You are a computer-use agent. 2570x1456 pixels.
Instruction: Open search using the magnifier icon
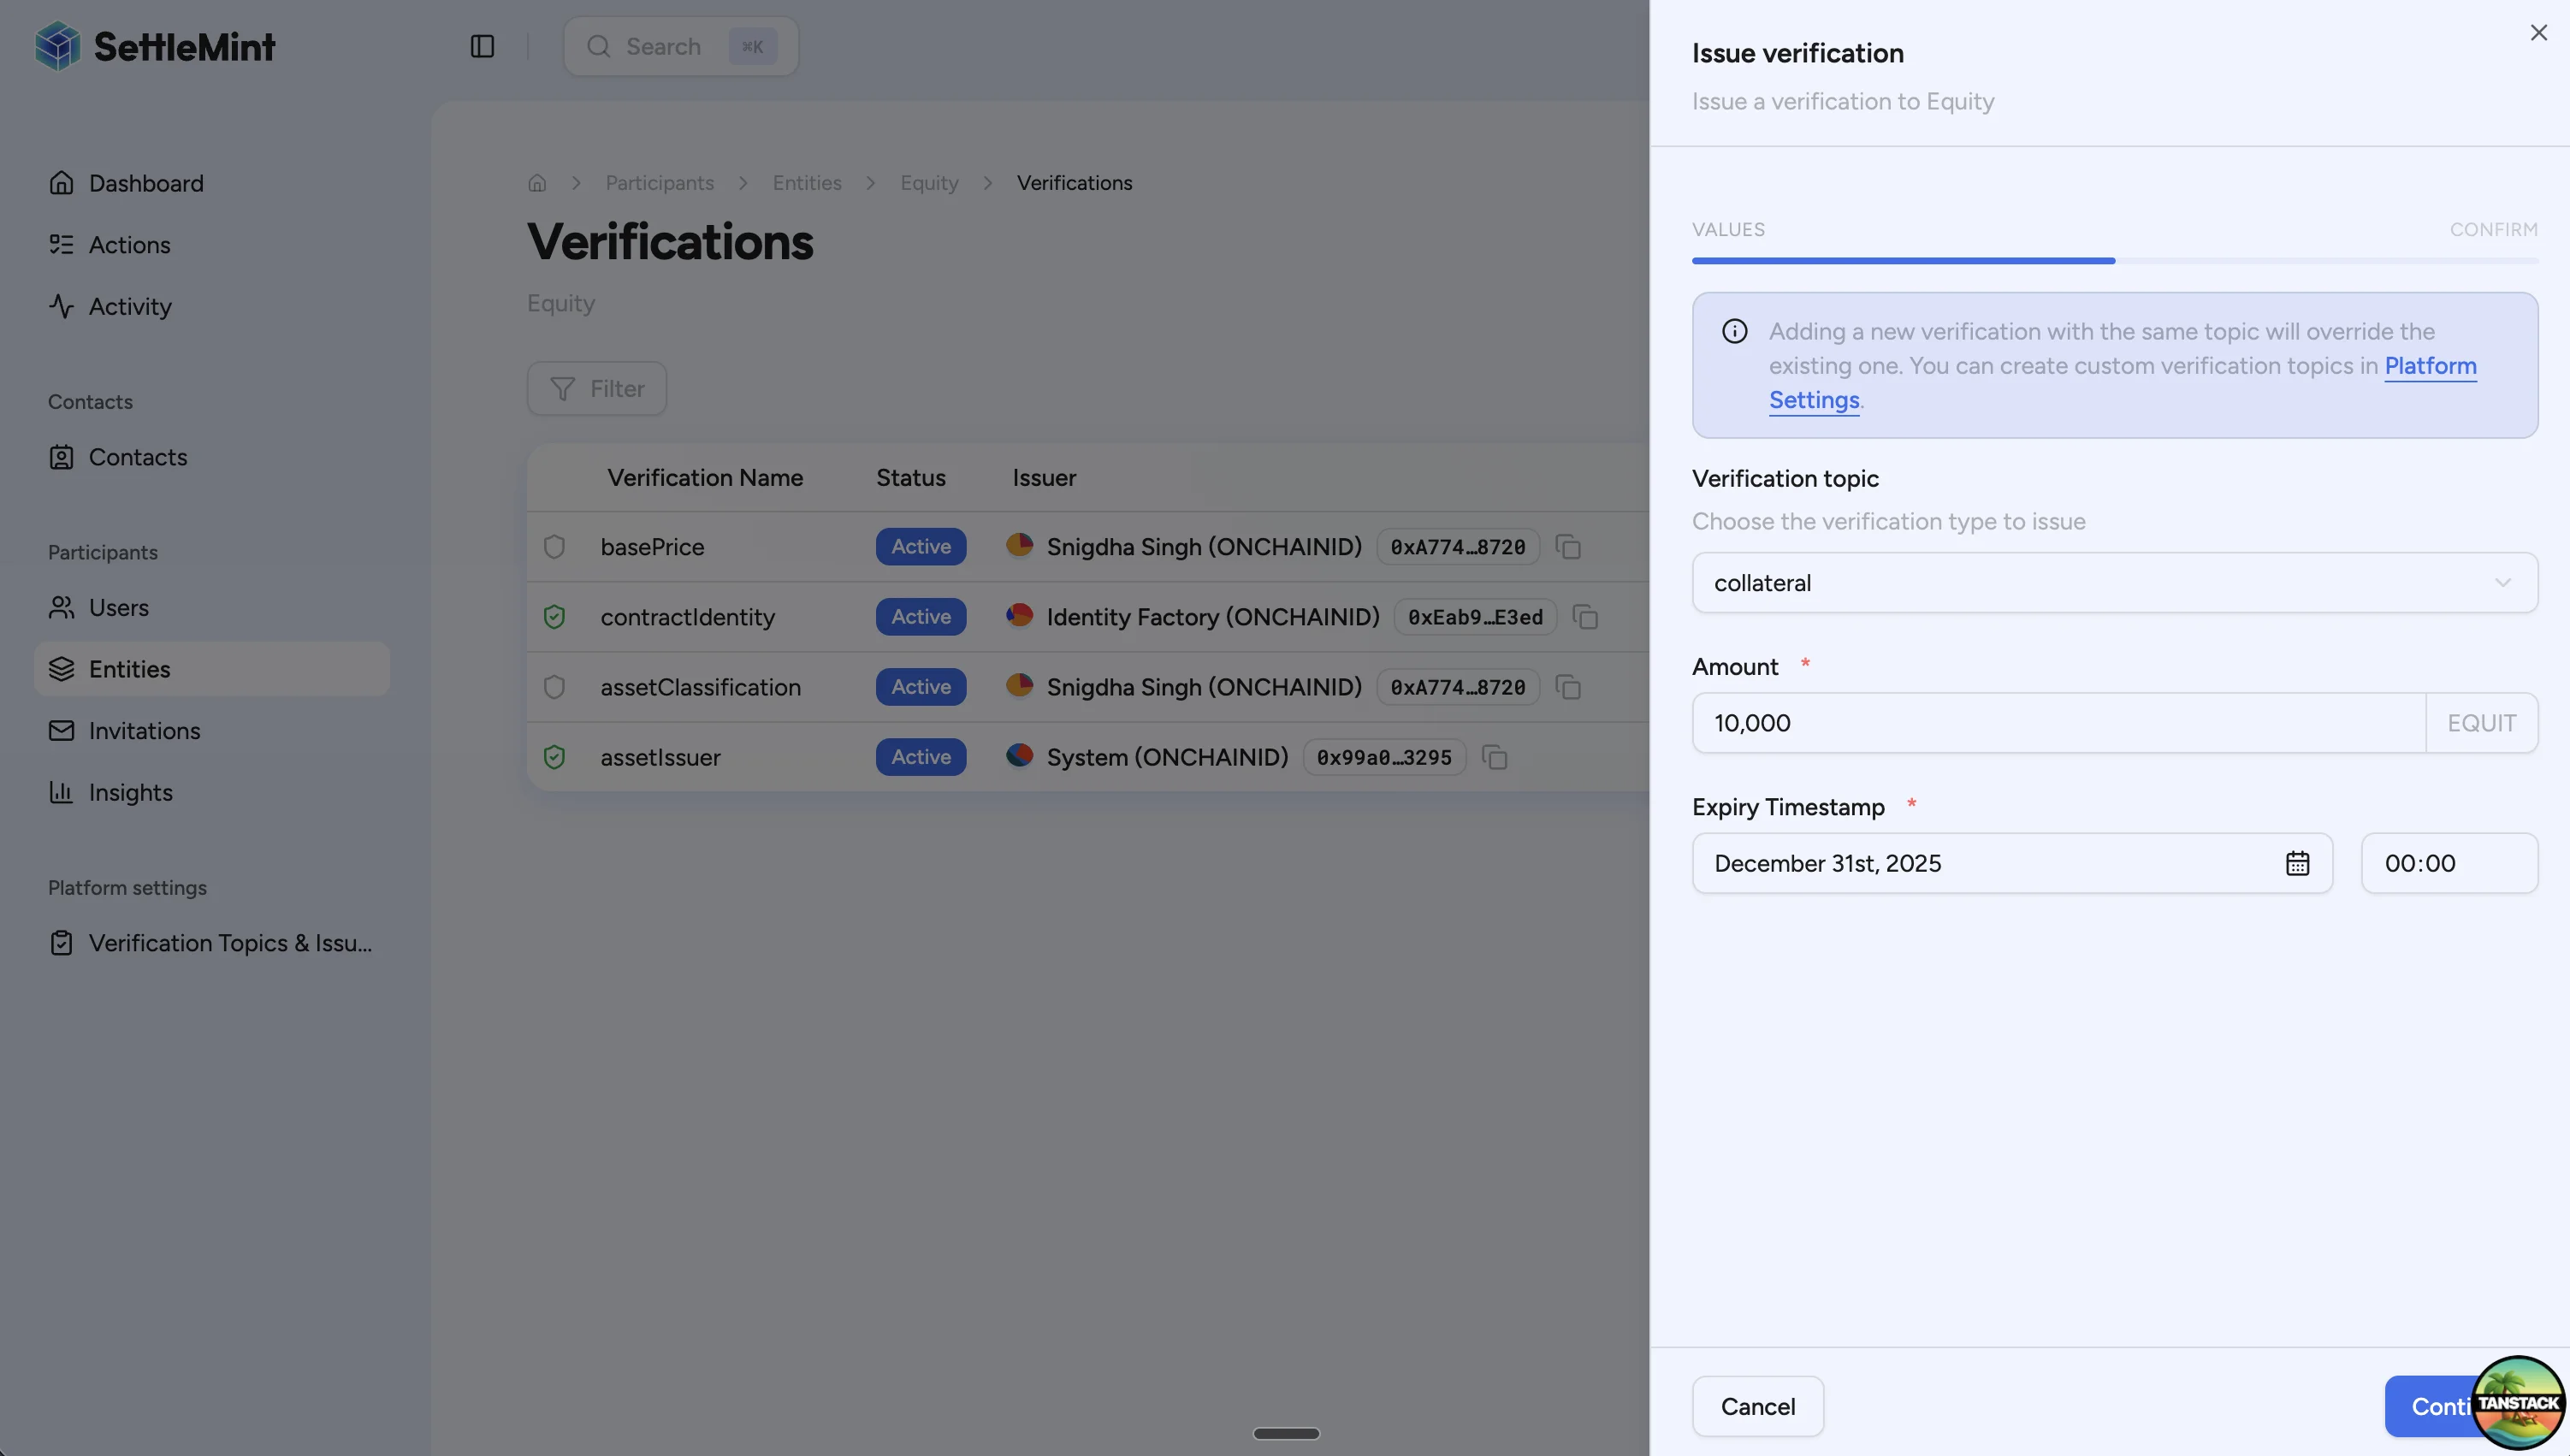598,46
